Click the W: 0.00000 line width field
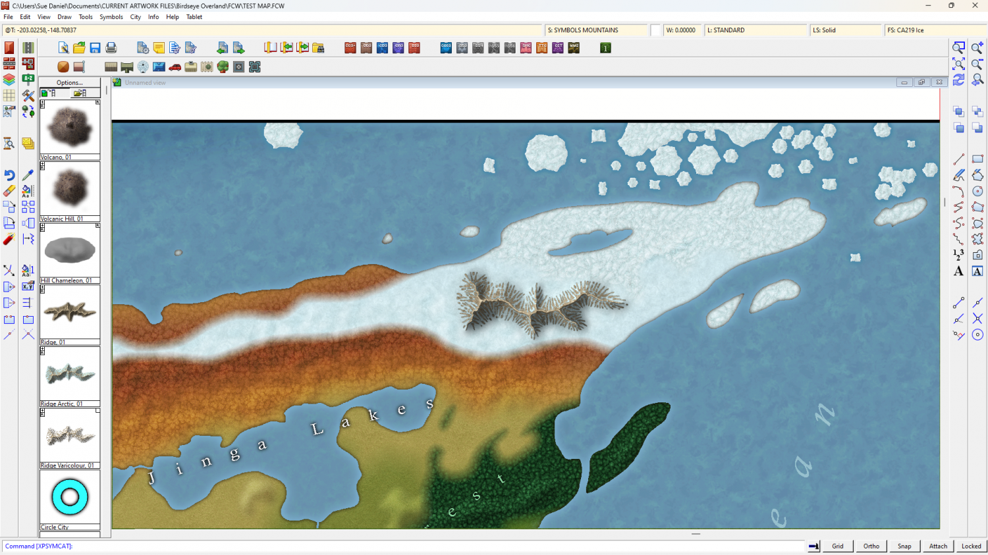The image size is (988, 555). point(682,30)
